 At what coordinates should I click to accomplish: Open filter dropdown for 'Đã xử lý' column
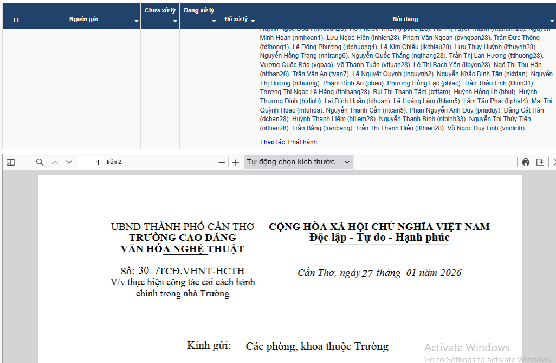click(253, 20)
